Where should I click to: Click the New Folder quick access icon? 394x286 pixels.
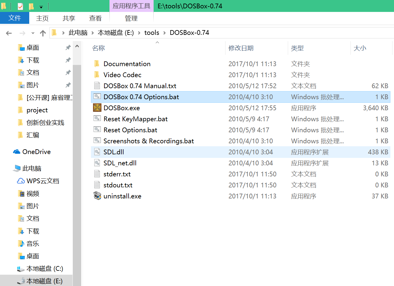click(31, 6)
